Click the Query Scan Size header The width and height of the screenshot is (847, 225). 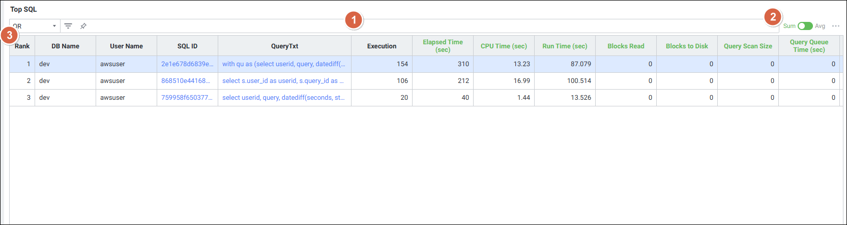pos(748,46)
